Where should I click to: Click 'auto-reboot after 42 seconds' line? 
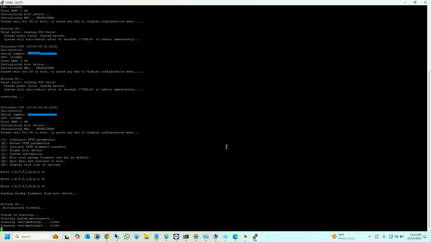click(72, 39)
